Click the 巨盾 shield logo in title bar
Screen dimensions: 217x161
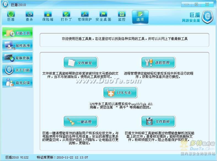pyautogui.click(x=6, y=4)
